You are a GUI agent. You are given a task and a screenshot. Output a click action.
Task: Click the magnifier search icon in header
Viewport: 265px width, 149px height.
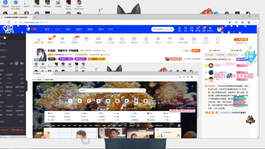click(171, 29)
